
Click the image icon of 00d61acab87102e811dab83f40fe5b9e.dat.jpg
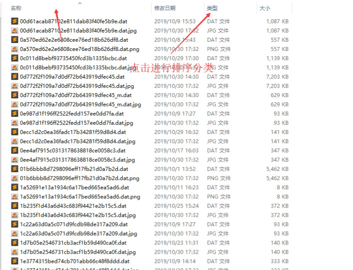click(x=14, y=30)
